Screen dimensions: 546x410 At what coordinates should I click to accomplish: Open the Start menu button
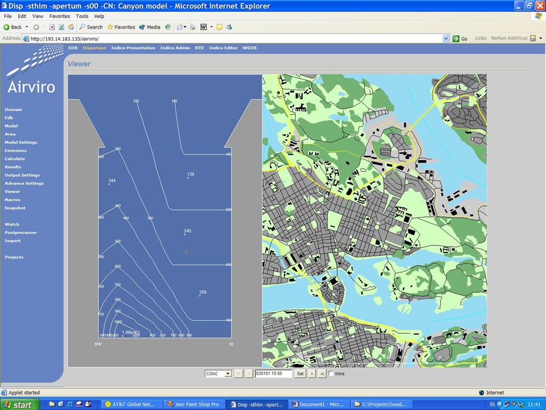pyautogui.click(x=19, y=404)
